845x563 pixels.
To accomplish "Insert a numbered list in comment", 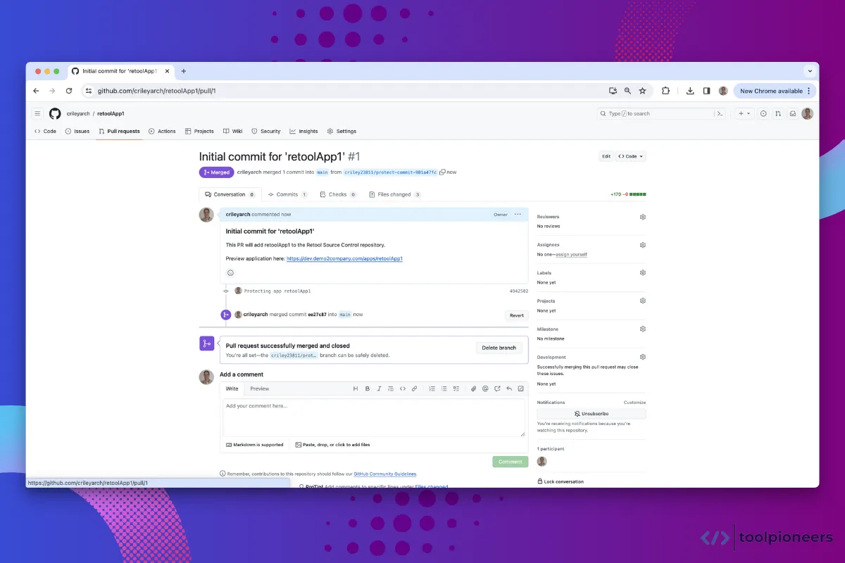I will [432, 388].
